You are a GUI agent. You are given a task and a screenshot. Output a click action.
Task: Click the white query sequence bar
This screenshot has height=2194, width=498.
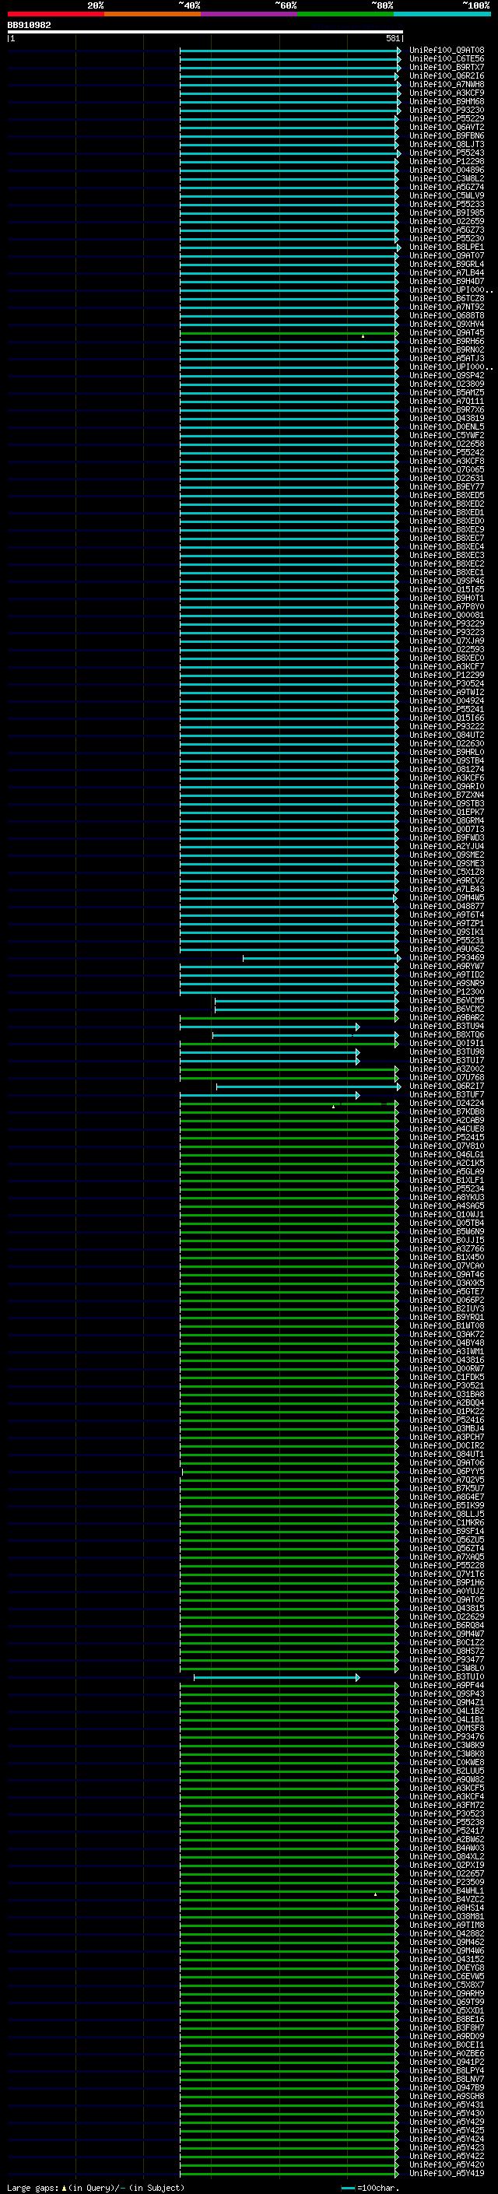205,31
